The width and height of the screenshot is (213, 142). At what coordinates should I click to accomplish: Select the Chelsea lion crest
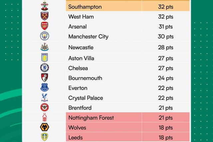45,68
